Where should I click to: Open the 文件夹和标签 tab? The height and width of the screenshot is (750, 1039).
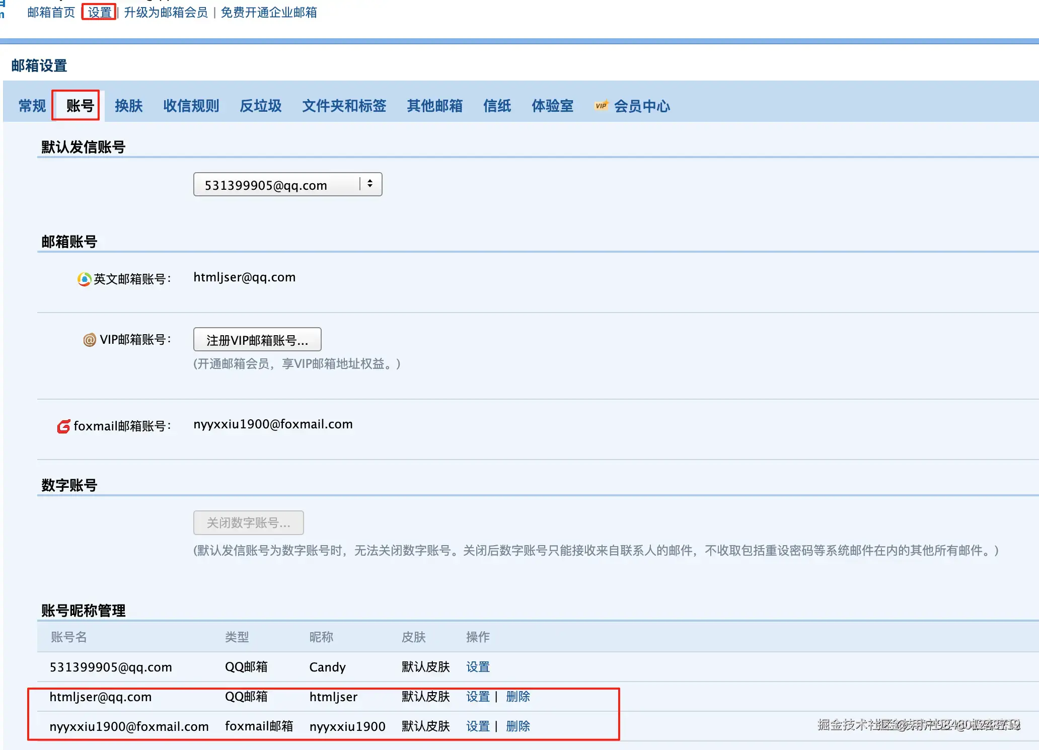344,106
